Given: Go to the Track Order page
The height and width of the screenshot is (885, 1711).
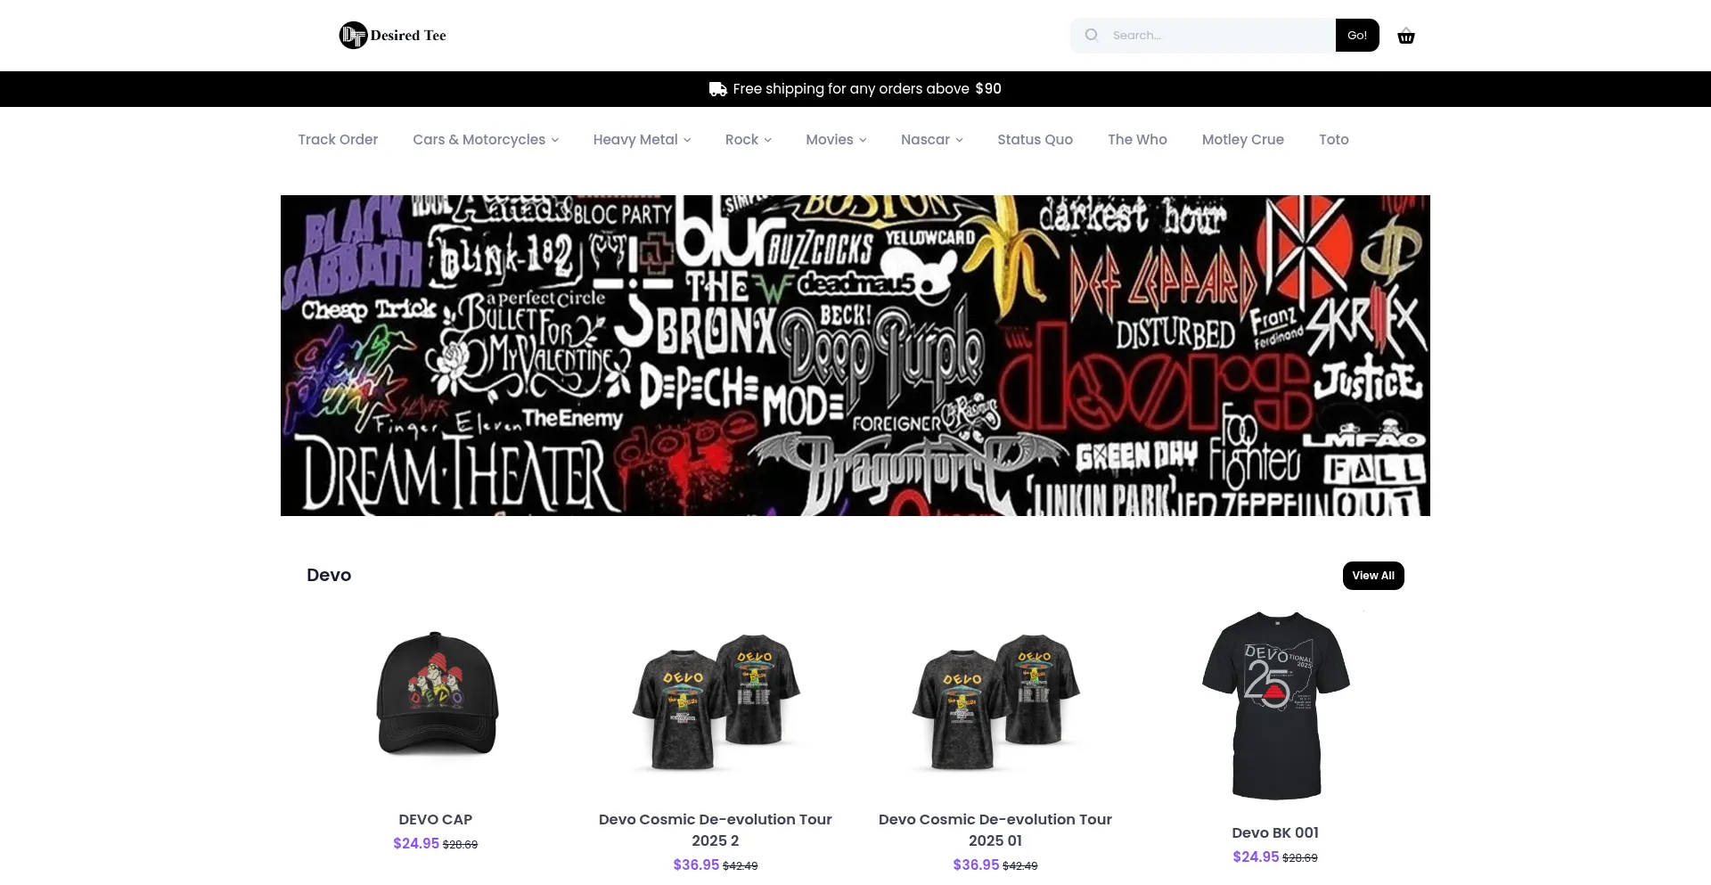Looking at the screenshot, I should pos(338,140).
